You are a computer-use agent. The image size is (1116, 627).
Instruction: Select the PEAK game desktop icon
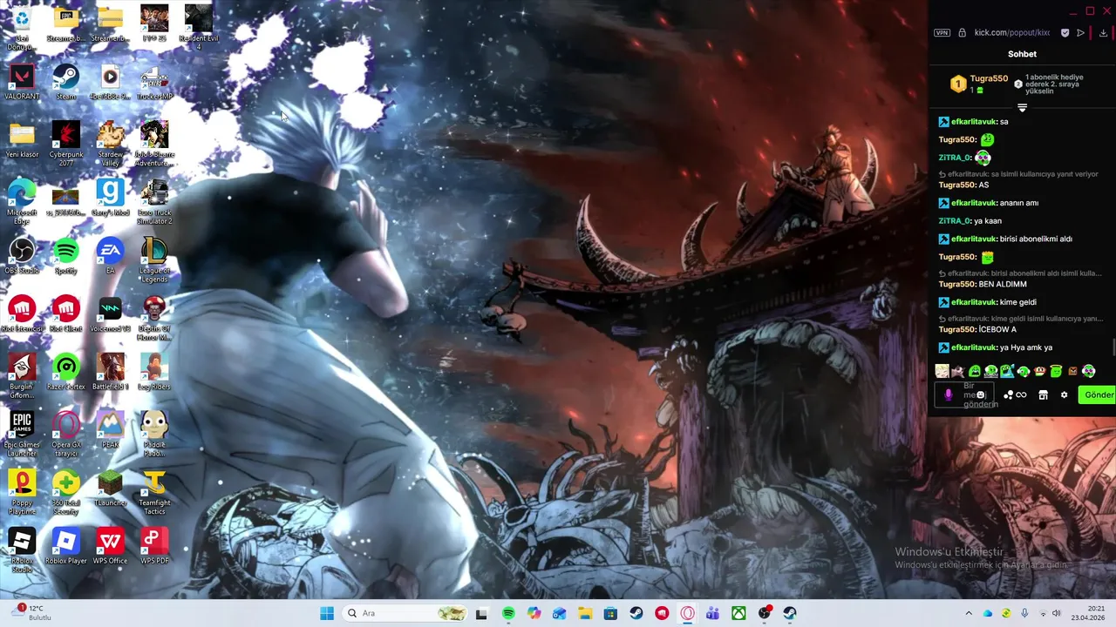tap(110, 430)
